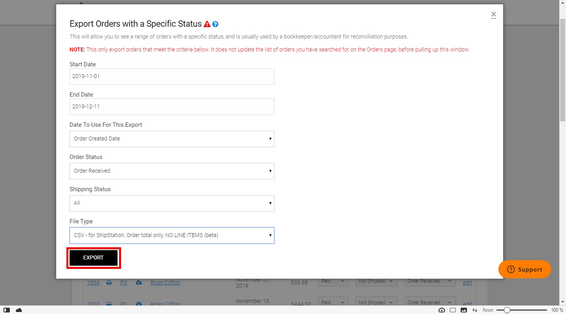Click the zoom level slider handle
This screenshot has height=314, width=566.
(507, 310)
